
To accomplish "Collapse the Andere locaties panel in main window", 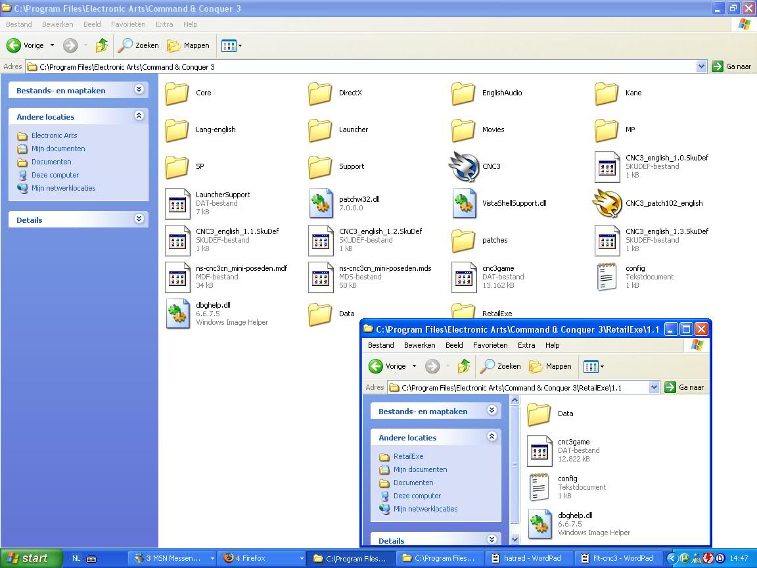I will [139, 116].
